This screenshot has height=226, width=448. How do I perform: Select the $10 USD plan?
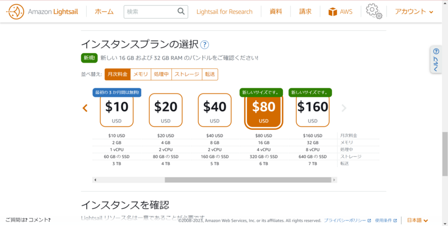116,110
